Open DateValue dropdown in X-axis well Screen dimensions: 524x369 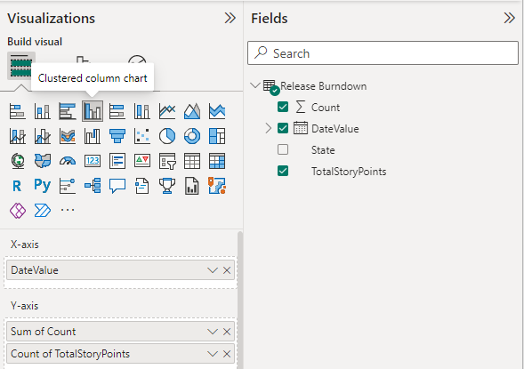[213, 270]
